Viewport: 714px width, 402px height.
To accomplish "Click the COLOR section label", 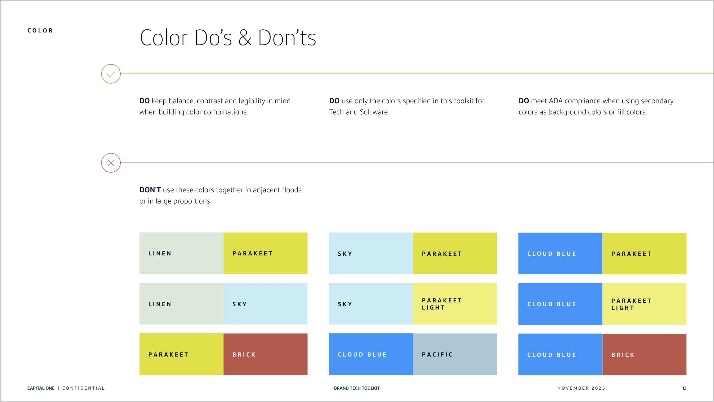I will pos(40,31).
